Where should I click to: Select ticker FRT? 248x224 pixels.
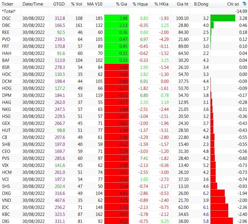tap(5, 46)
